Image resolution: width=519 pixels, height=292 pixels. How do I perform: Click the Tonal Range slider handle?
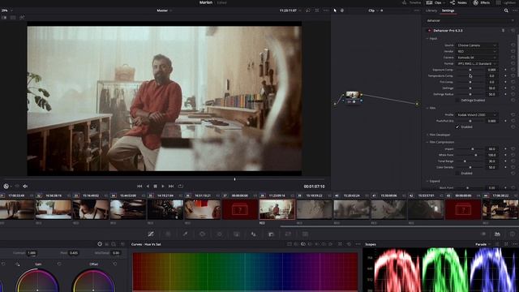465,161
